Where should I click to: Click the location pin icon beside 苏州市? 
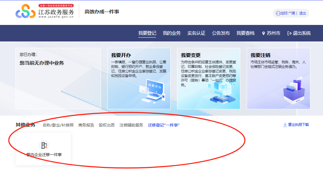click(263, 33)
